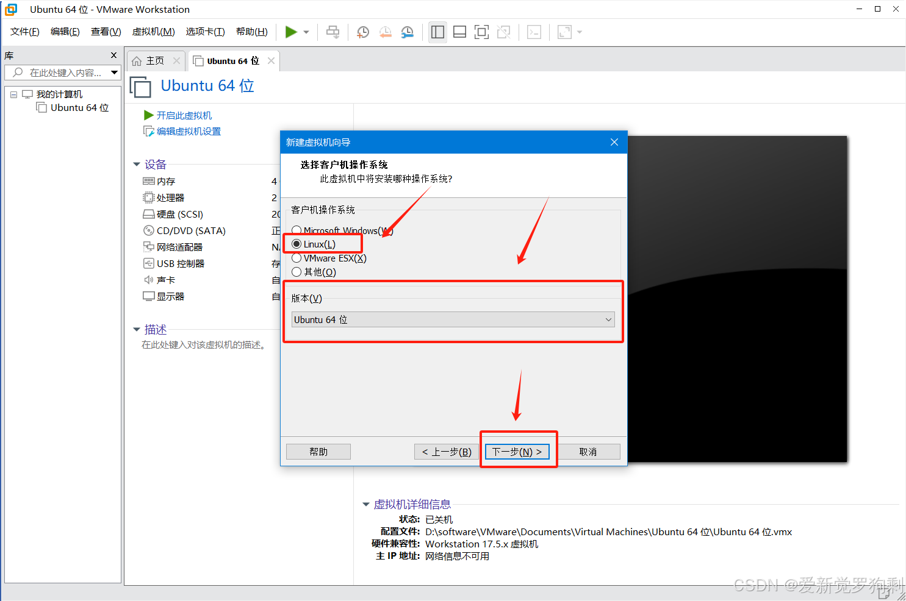Screen dimensions: 906x601
Task: Click the revert to snapshot icon
Action: (385, 32)
